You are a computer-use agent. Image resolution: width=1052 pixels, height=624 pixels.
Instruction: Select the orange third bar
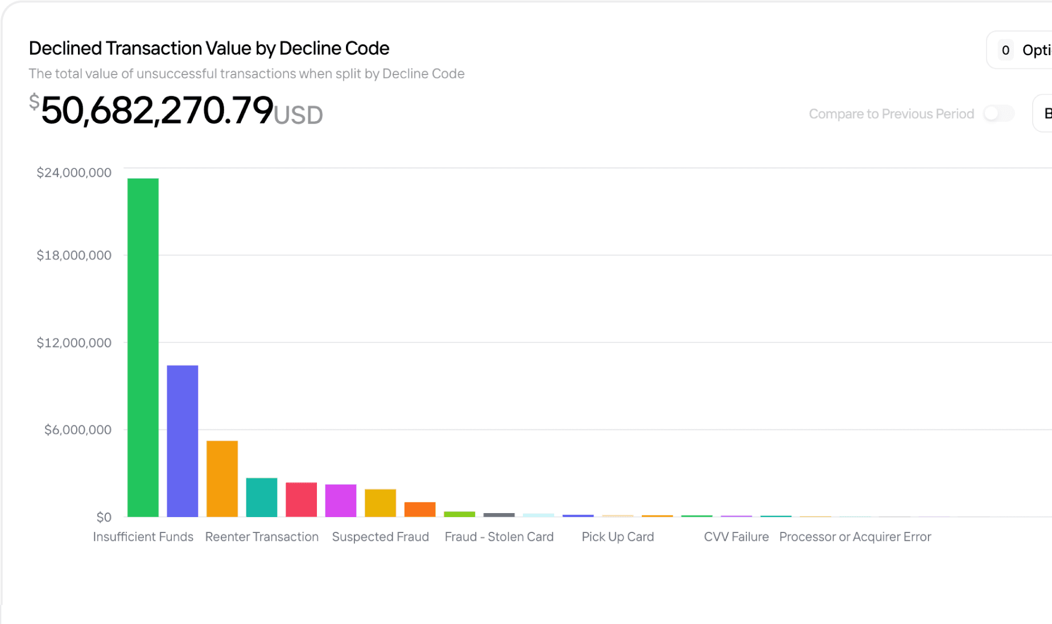point(222,479)
